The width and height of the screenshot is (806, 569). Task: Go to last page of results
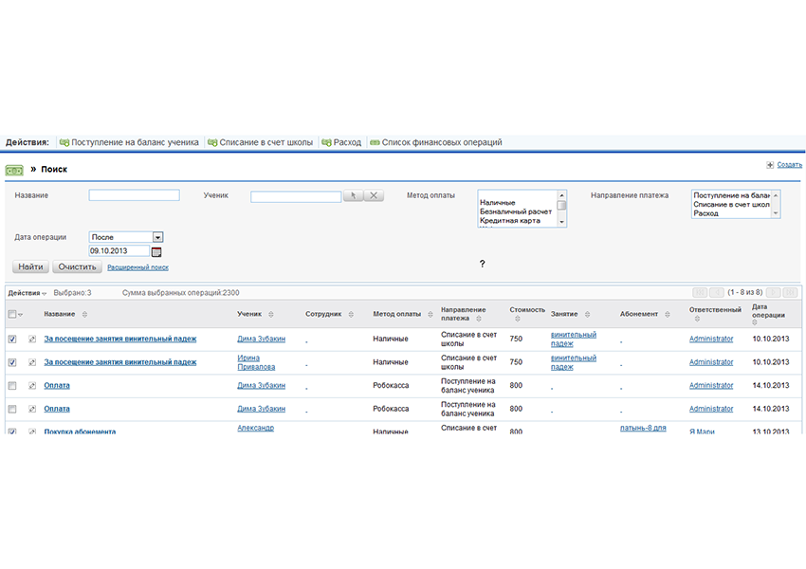click(x=790, y=292)
